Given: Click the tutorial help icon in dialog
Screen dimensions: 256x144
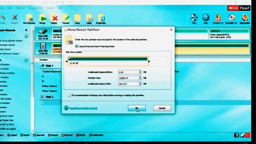Looking at the screenshot, I should click(66, 108).
